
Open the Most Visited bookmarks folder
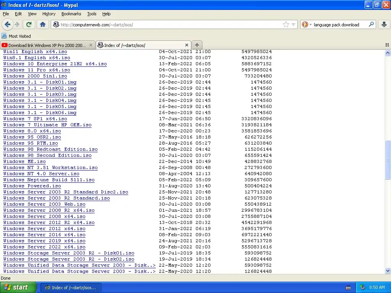click(16, 36)
